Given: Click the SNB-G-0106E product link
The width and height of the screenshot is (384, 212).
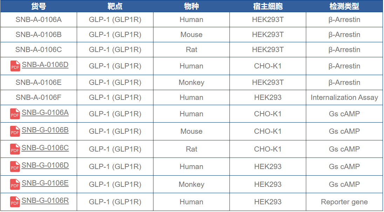Looking at the screenshot, I should pyautogui.click(x=45, y=183).
